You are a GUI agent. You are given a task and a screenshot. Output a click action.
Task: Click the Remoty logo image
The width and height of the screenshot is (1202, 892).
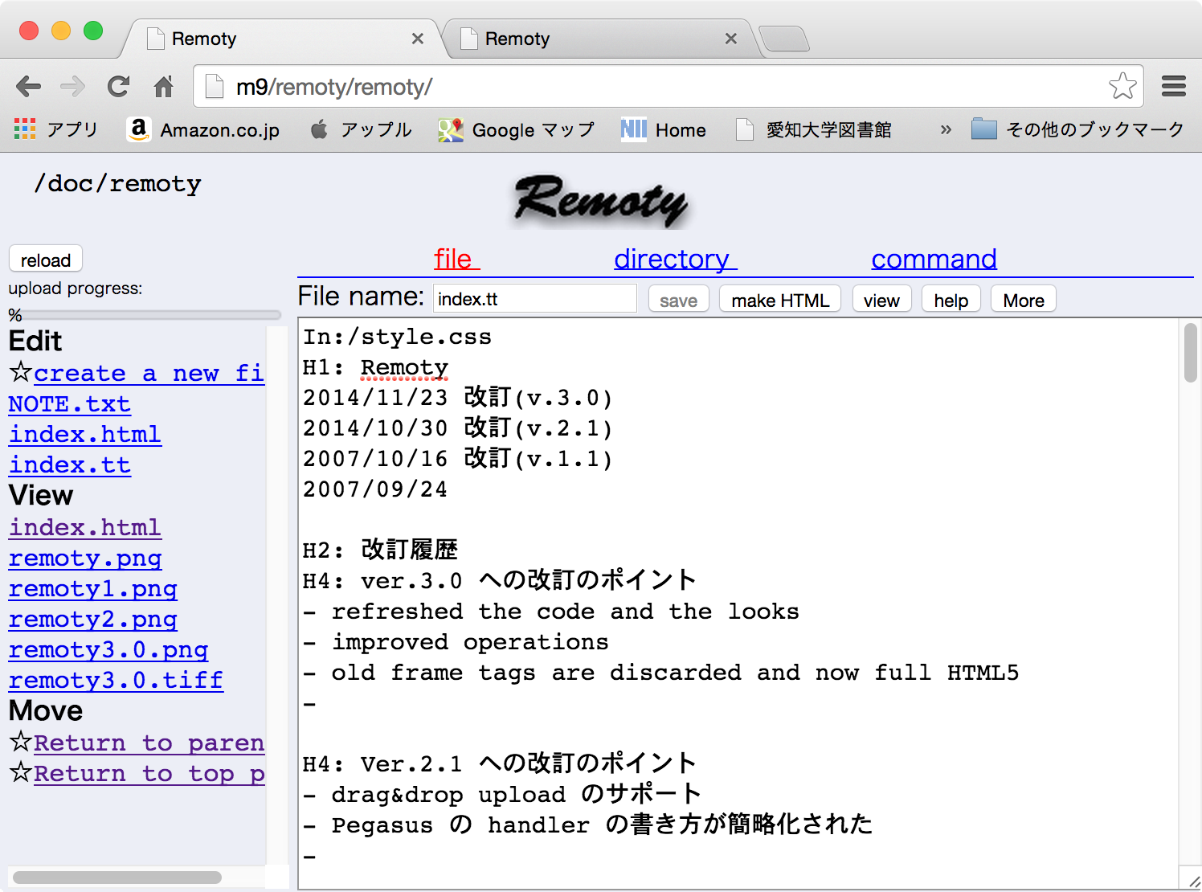coord(600,201)
